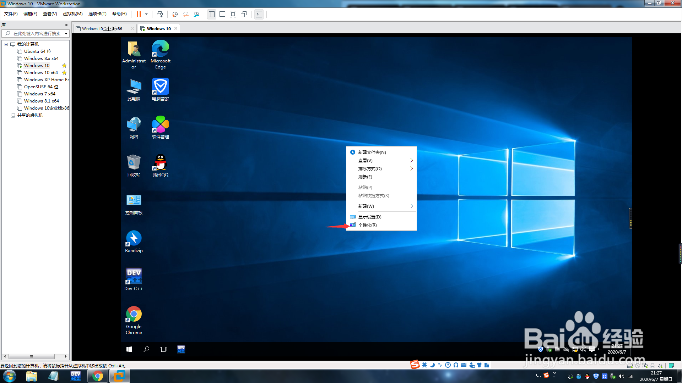
Task: Choose 个性化(R) in the context menu
Action: (x=381, y=225)
